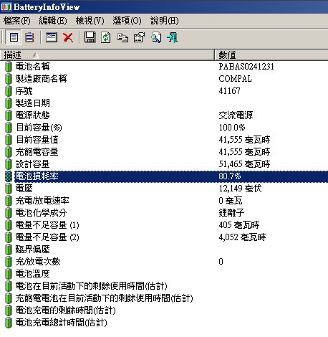The image size is (328, 337).
Task: Click the serial value 41167
Action: (229, 91)
